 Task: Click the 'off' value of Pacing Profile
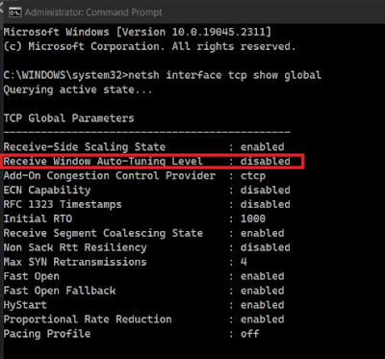click(x=250, y=334)
